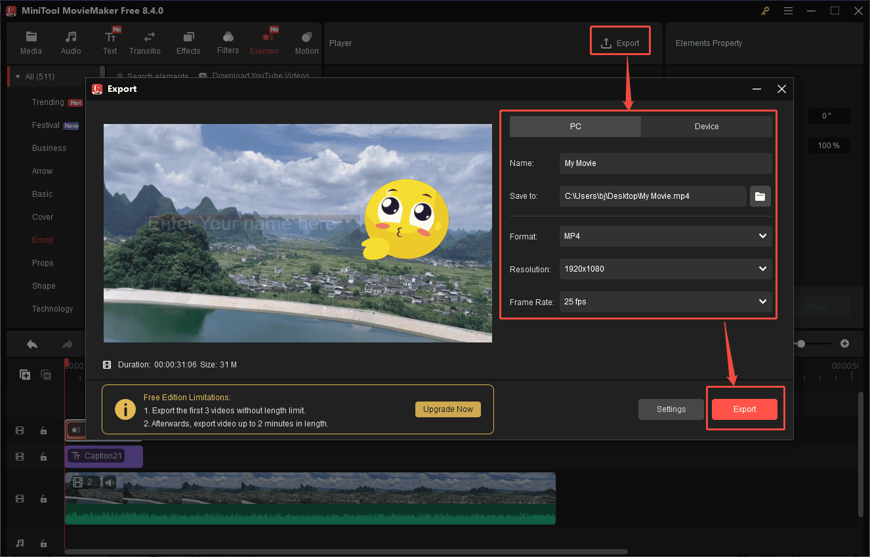Image resolution: width=870 pixels, height=557 pixels.
Task: Click the folder icon beside Save to
Action: coord(760,196)
